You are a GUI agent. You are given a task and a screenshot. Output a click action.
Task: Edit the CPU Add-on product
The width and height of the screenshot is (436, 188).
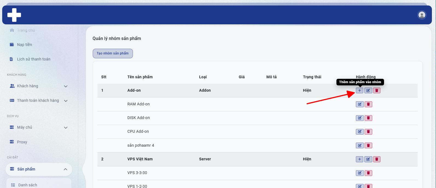[360, 132]
